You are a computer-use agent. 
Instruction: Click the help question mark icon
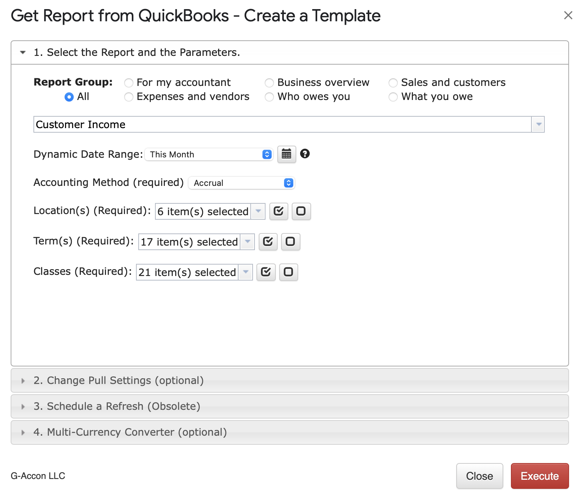[305, 154]
